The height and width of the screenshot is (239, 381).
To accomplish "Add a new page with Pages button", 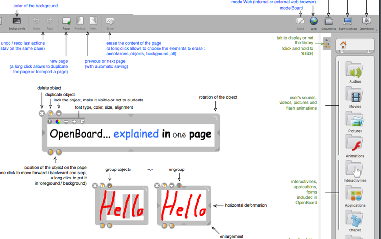I will tap(66, 23).
